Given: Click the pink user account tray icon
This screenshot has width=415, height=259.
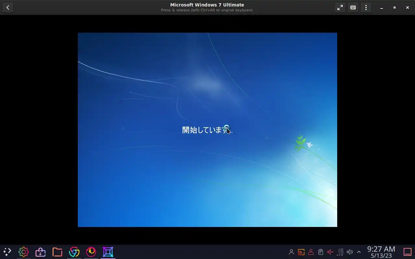Looking at the screenshot, I should pyautogui.click(x=311, y=252).
